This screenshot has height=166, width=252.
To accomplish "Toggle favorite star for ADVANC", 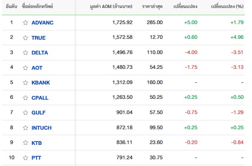I will click(25, 22).
